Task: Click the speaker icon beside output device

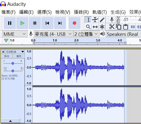Action: pyautogui.click(x=103, y=34)
